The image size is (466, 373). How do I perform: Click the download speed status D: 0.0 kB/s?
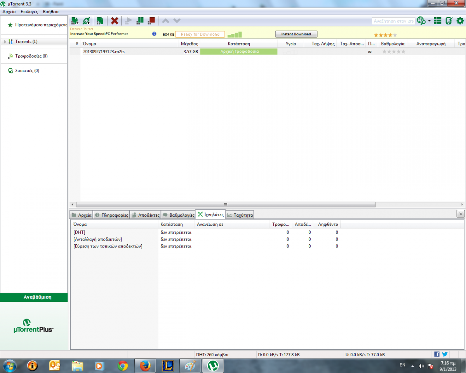point(278,355)
